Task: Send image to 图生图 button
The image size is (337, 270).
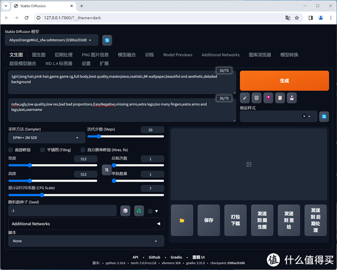Action: click(x=262, y=220)
